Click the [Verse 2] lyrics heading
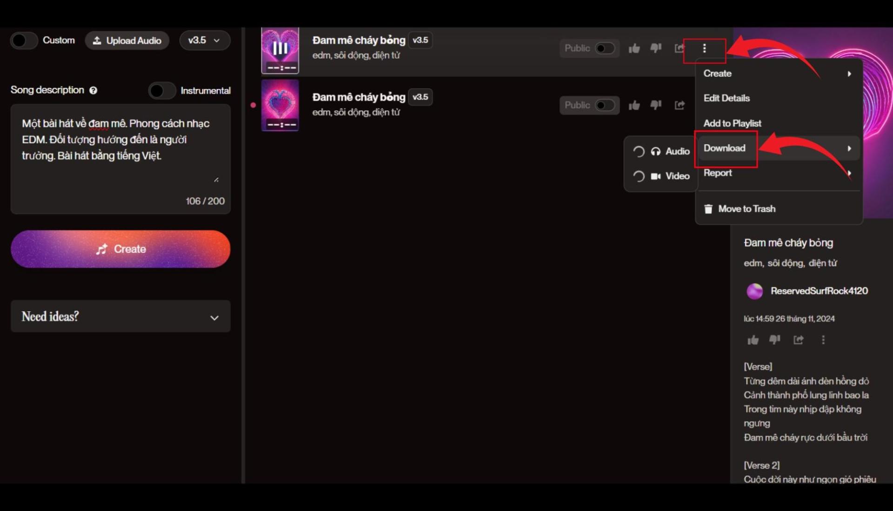This screenshot has height=511, width=893. click(x=761, y=465)
